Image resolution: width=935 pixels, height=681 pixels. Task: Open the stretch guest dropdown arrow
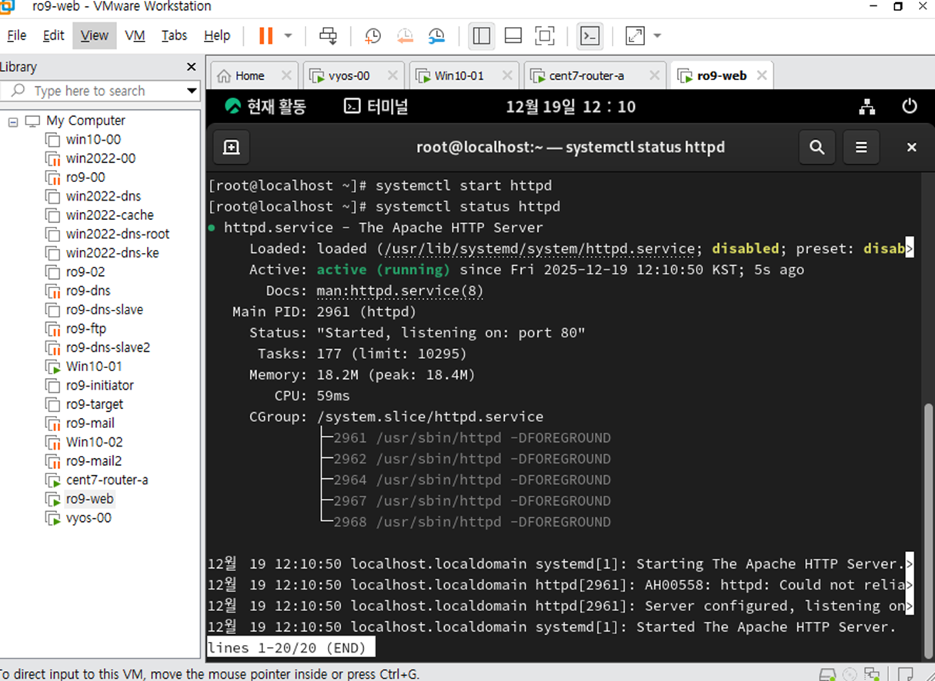[657, 35]
